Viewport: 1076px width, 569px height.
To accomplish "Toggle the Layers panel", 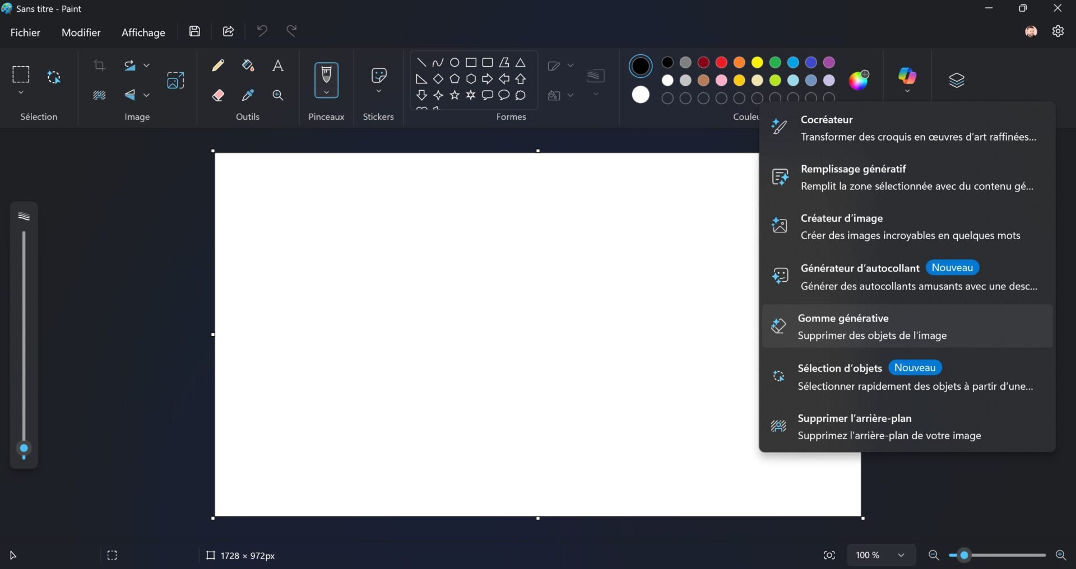I will [957, 80].
